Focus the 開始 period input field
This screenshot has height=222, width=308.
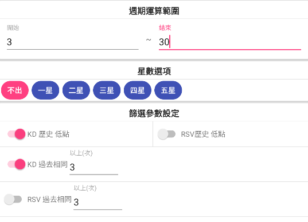[73, 42]
